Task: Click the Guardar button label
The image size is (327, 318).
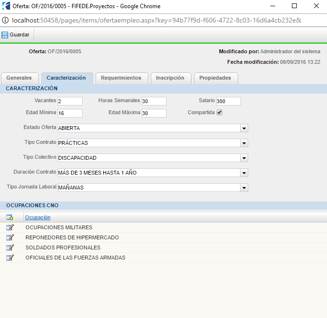Action: click(x=19, y=35)
